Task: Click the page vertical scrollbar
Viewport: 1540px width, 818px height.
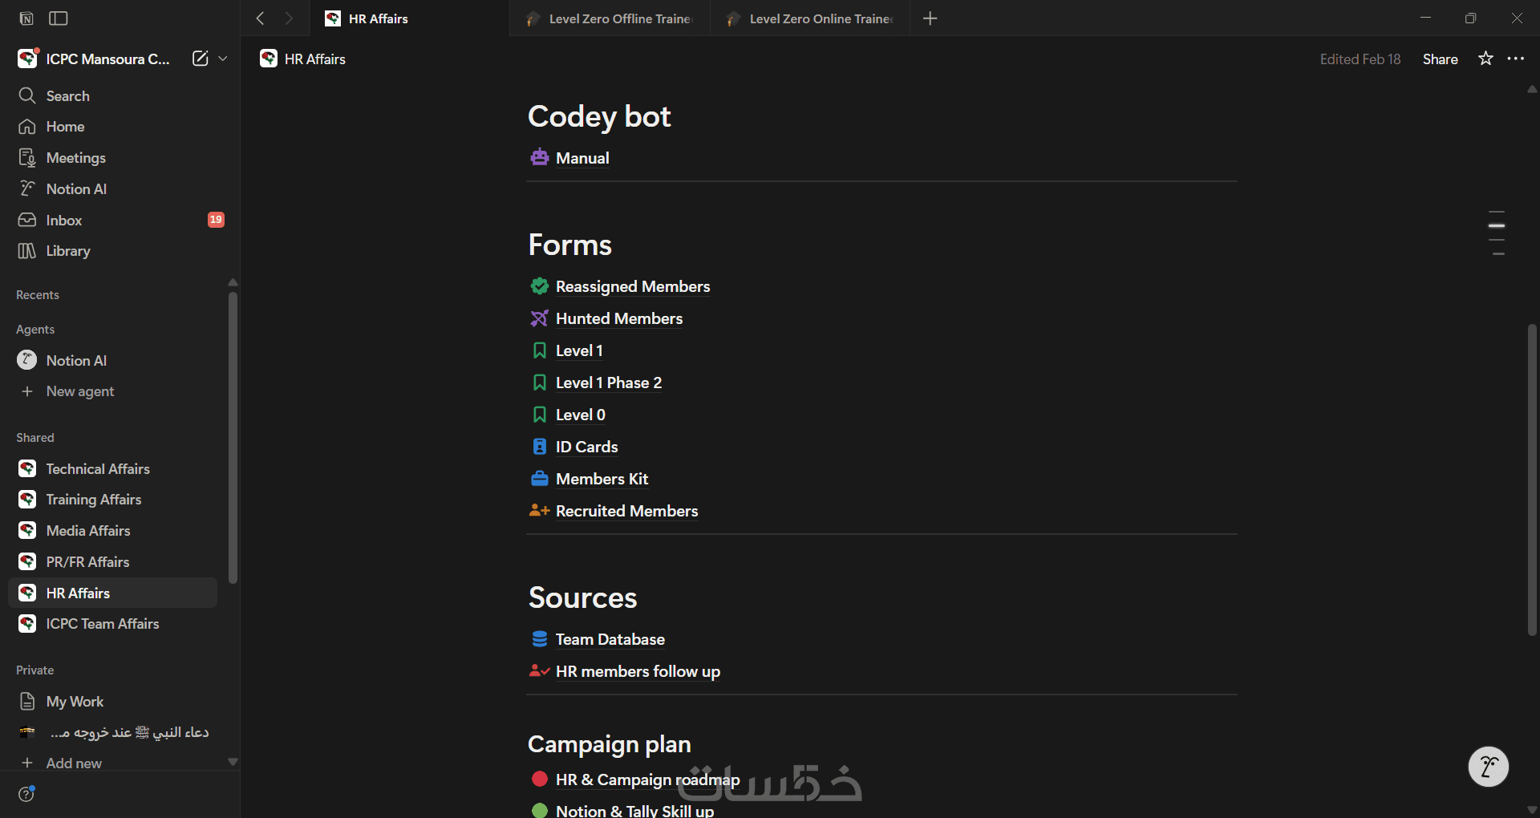Action: (1532, 480)
